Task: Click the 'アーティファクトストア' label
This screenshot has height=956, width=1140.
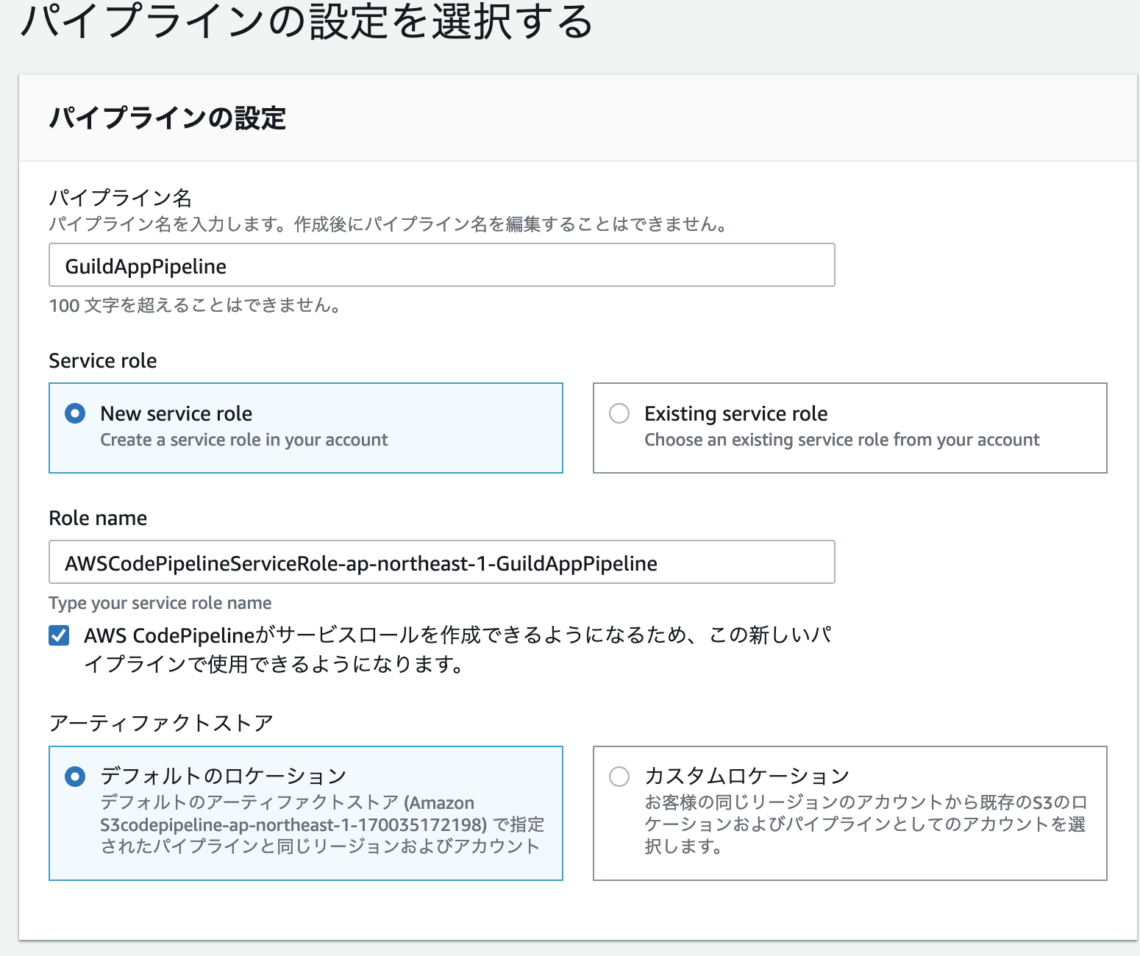Action: [161, 723]
